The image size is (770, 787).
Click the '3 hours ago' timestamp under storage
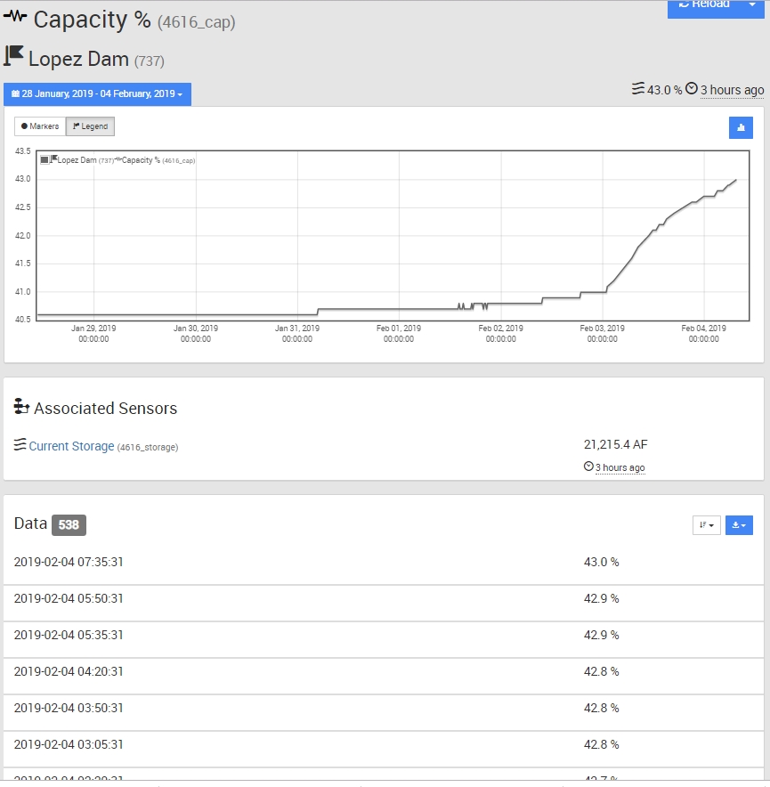click(x=620, y=467)
